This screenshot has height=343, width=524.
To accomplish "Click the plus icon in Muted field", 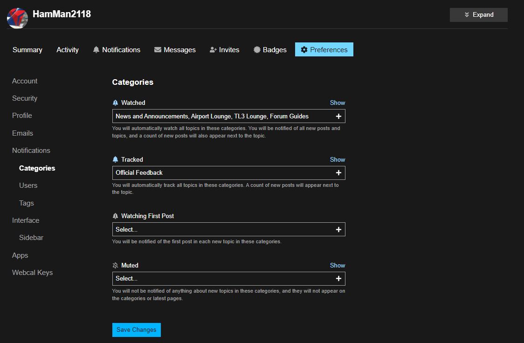I will click(338, 279).
